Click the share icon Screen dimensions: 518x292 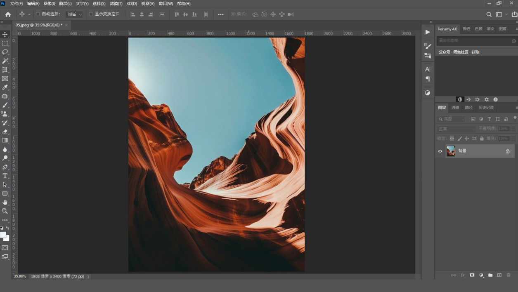[514, 14]
